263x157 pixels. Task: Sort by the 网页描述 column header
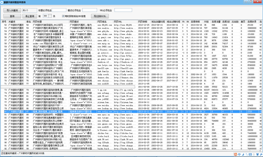click(x=83, y=22)
